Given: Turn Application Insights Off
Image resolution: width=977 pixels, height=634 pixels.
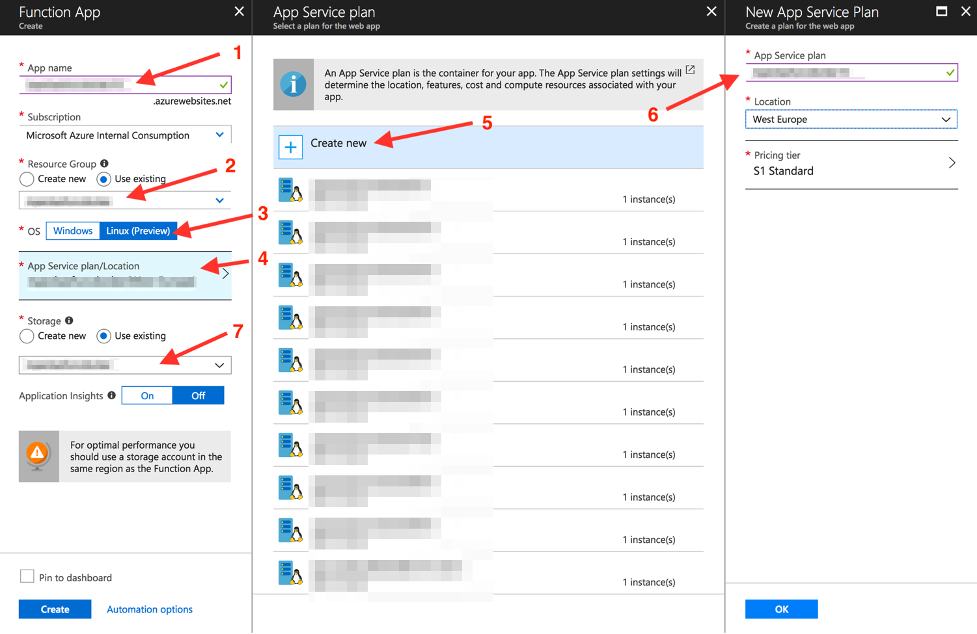Looking at the screenshot, I should [x=199, y=395].
